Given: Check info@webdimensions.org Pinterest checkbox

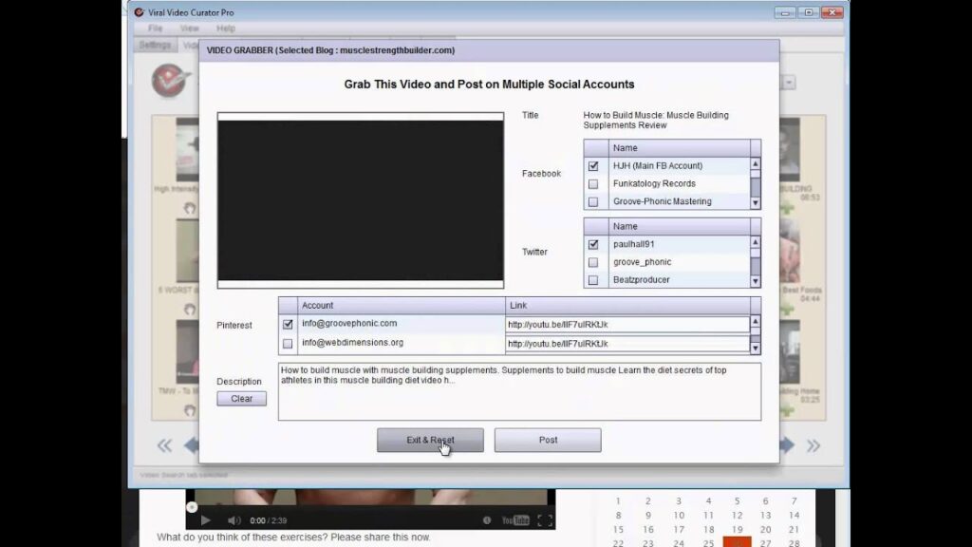Looking at the screenshot, I should tap(288, 343).
